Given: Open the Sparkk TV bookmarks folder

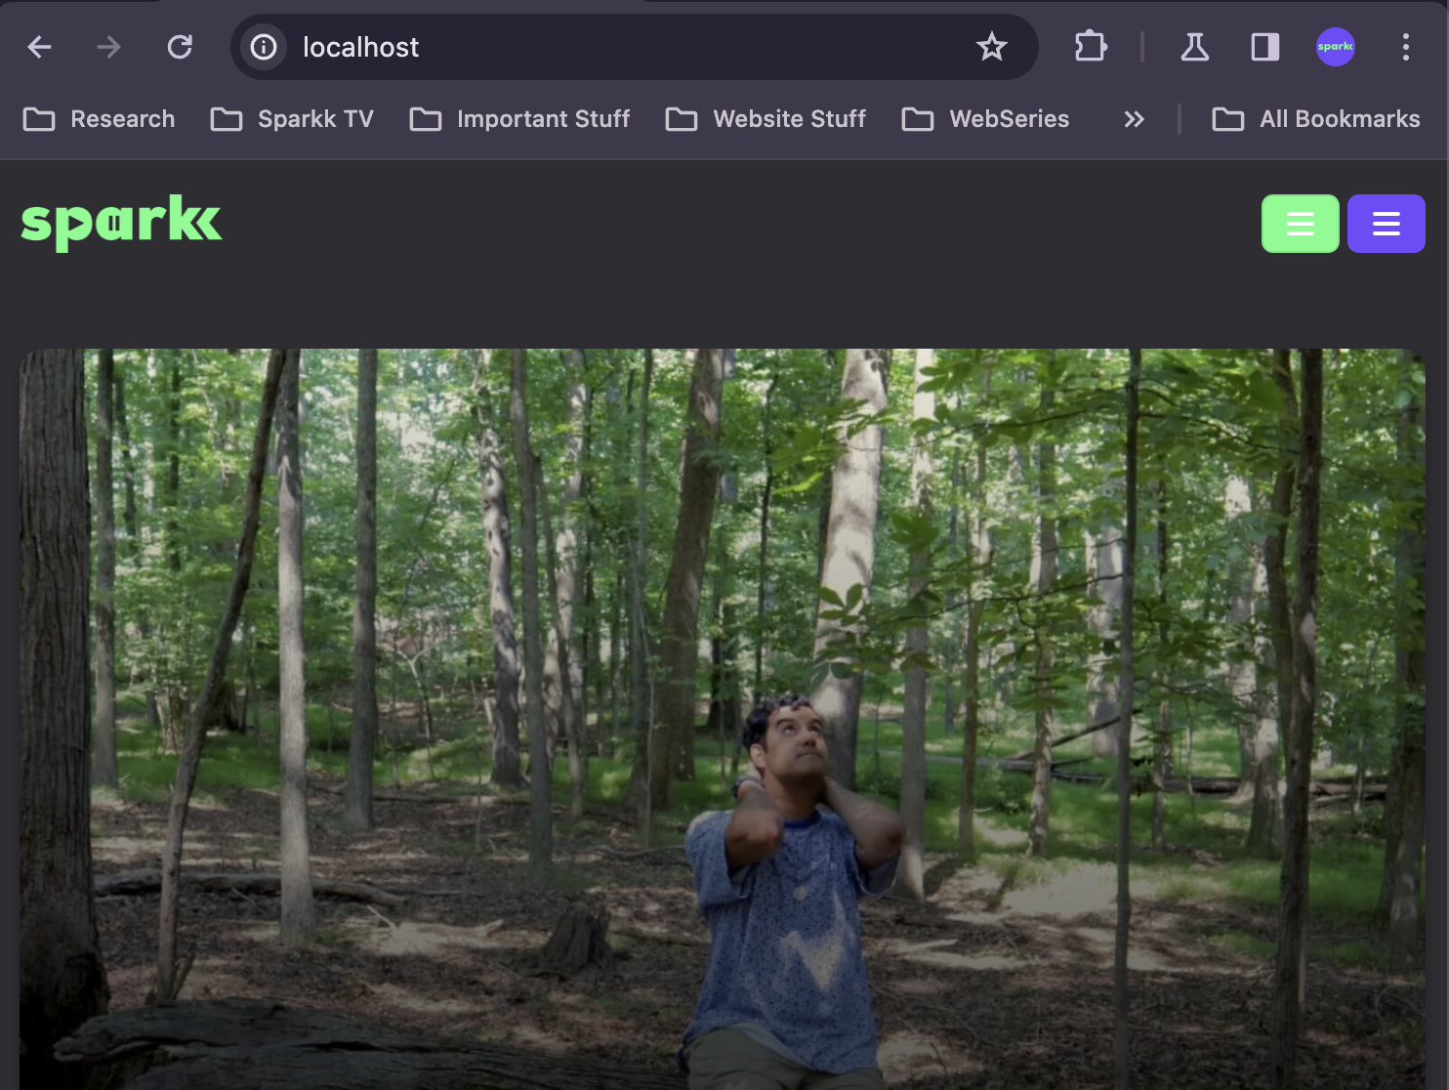Looking at the screenshot, I should click(x=292, y=119).
